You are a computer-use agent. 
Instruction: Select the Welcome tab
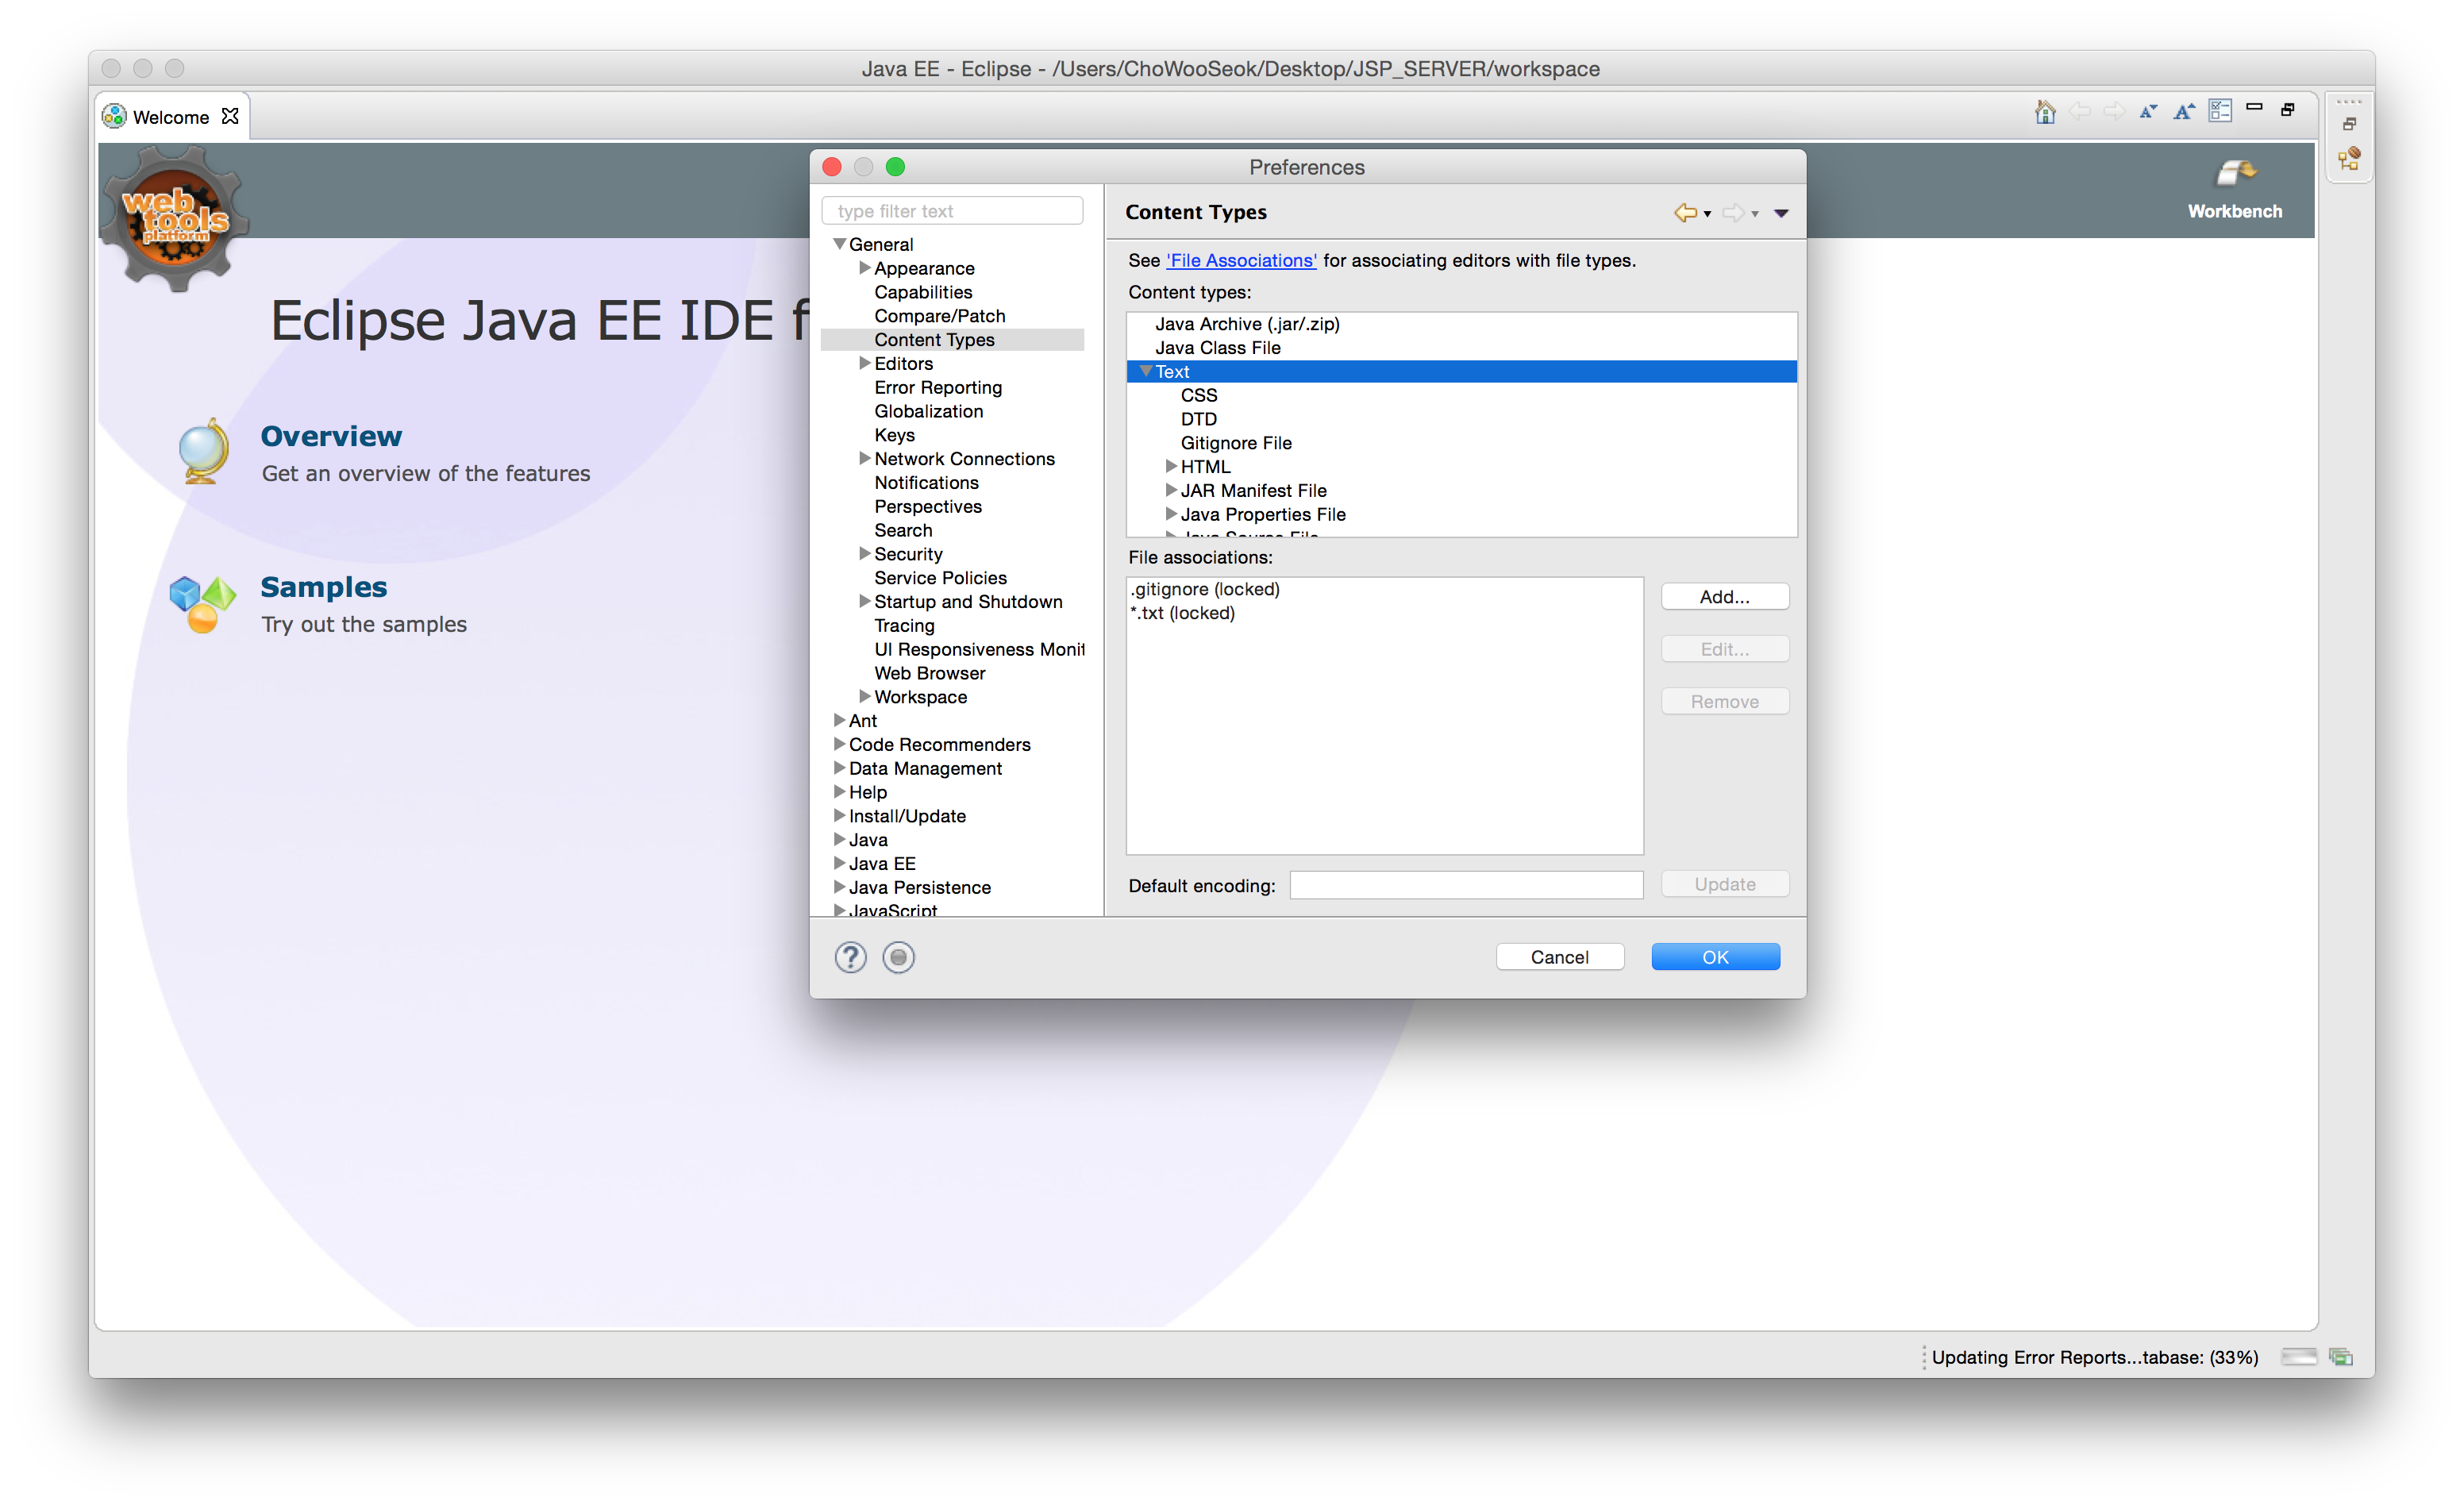tap(170, 117)
